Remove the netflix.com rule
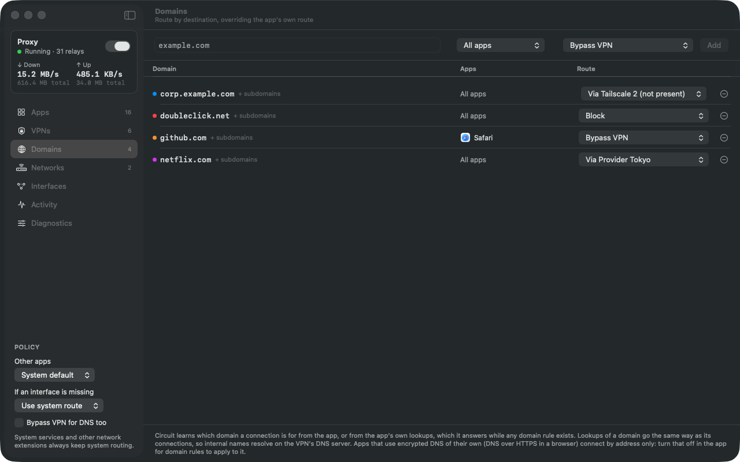 724,159
